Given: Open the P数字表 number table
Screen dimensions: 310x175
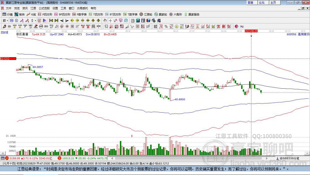Looking at the screenshot, I should [x=80, y=15].
